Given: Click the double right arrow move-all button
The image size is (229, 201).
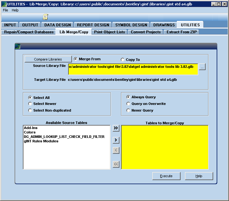Looking at the screenshot, I should pyautogui.click(x=116, y=128).
